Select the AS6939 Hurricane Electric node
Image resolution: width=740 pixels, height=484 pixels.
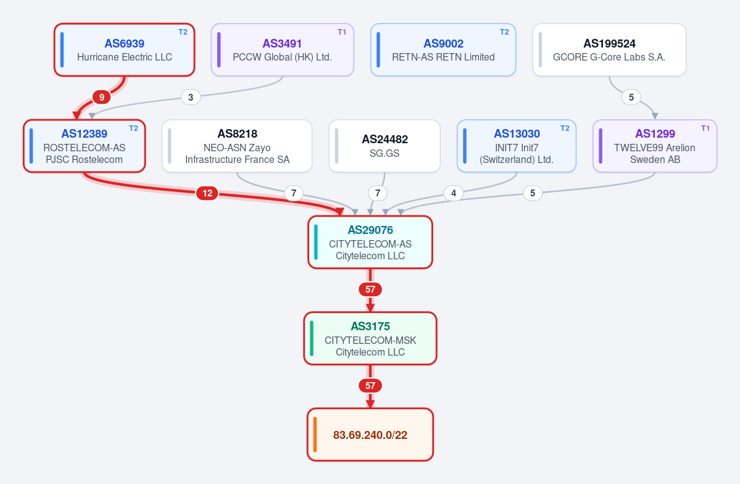point(124,49)
